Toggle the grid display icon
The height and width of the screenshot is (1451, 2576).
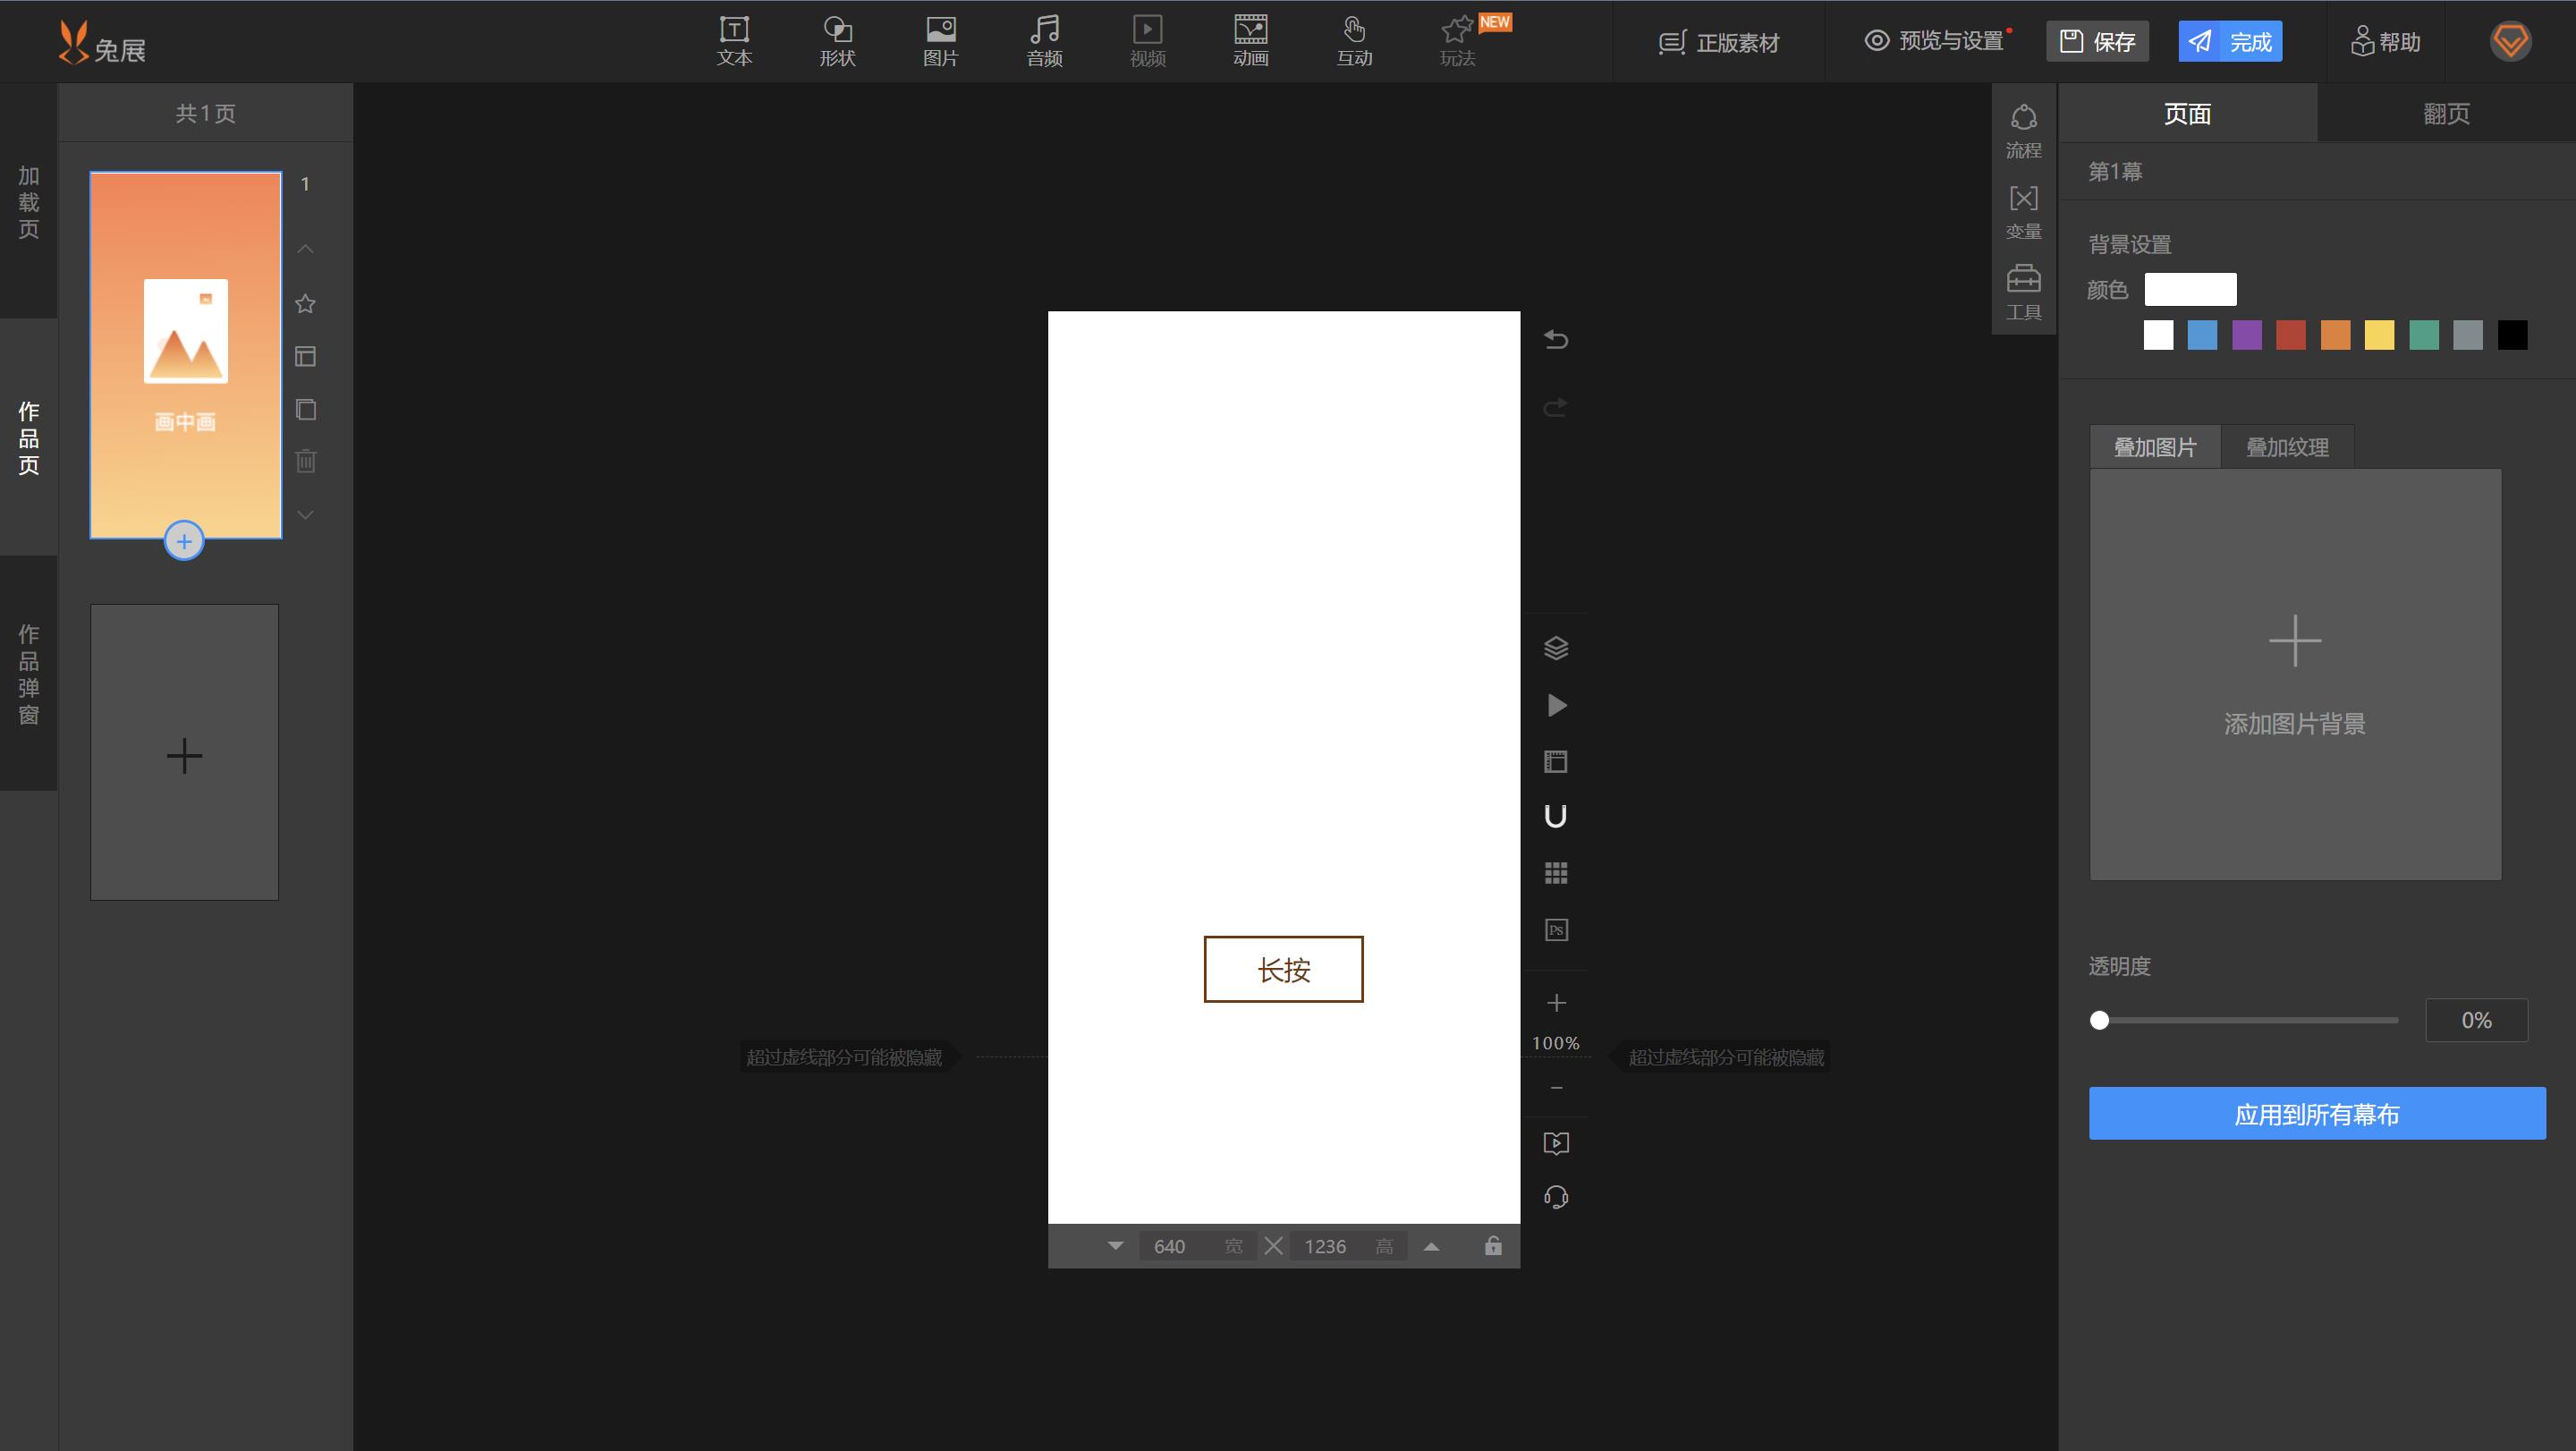pos(1556,873)
